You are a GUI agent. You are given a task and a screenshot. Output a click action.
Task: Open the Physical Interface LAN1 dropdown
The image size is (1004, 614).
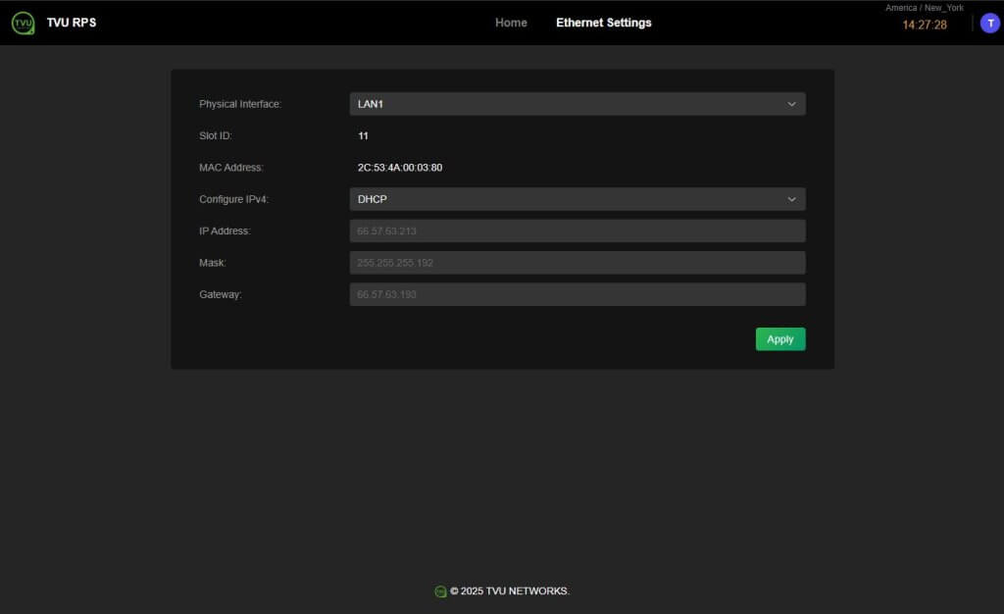coord(577,104)
